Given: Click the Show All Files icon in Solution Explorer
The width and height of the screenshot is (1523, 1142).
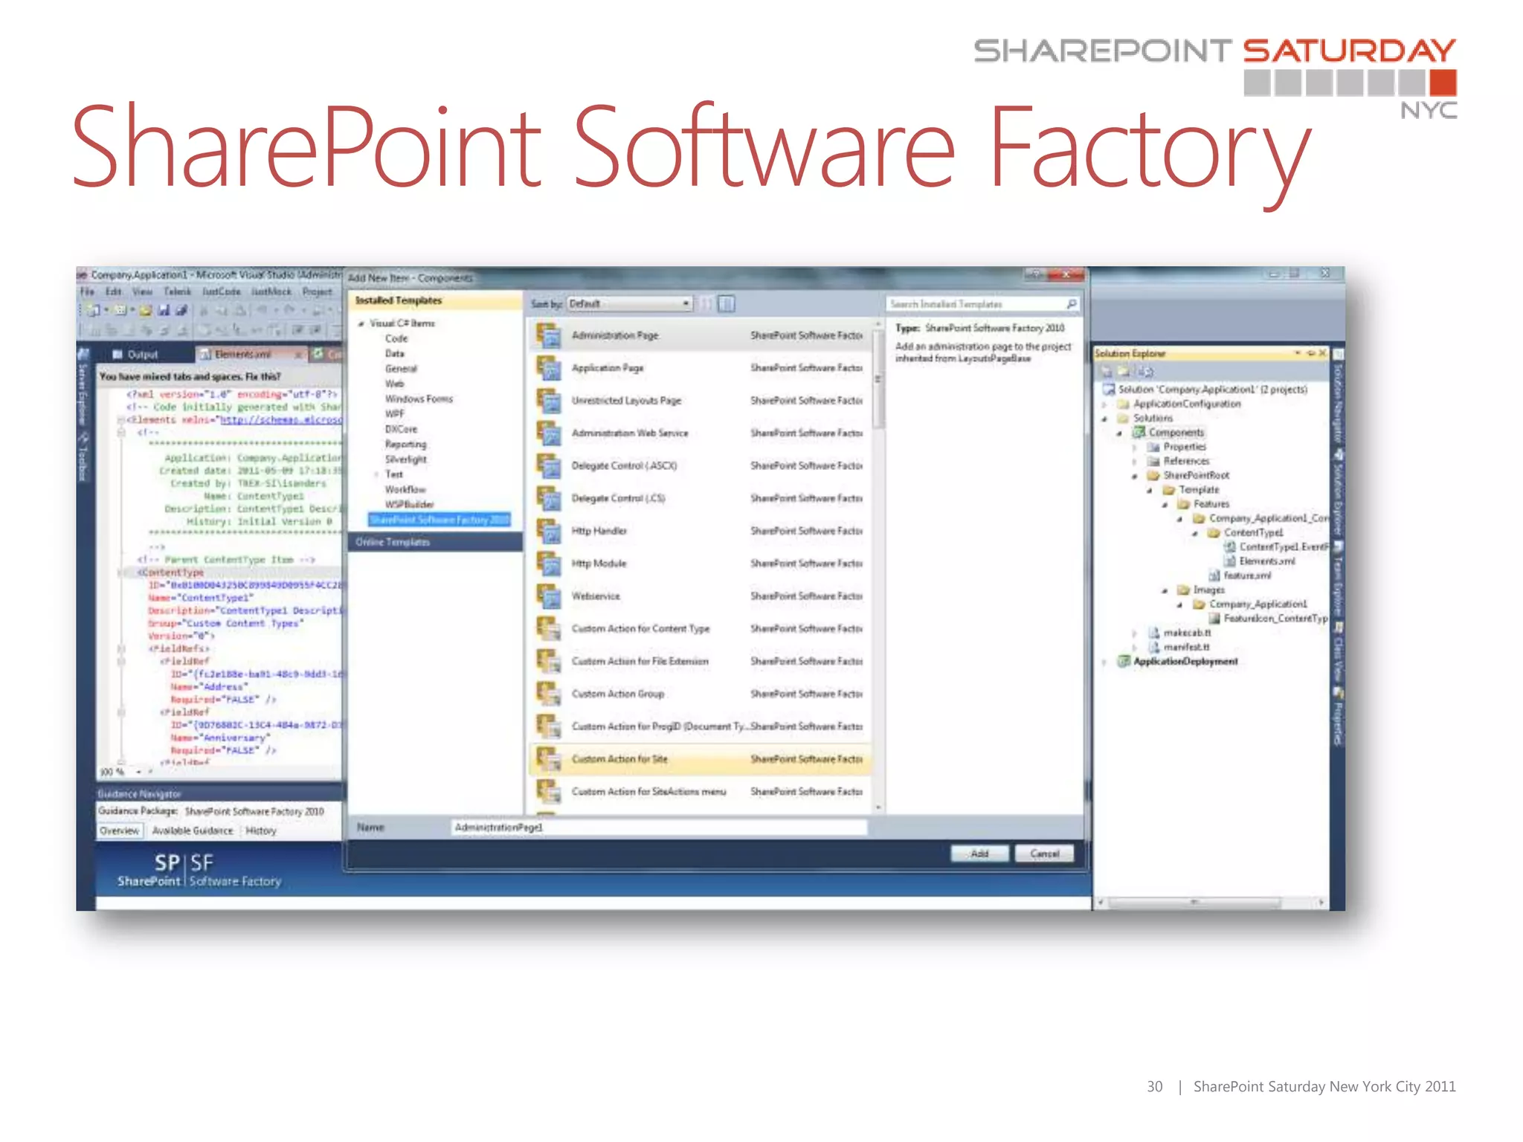Looking at the screenshot, I should [1123, 370].
